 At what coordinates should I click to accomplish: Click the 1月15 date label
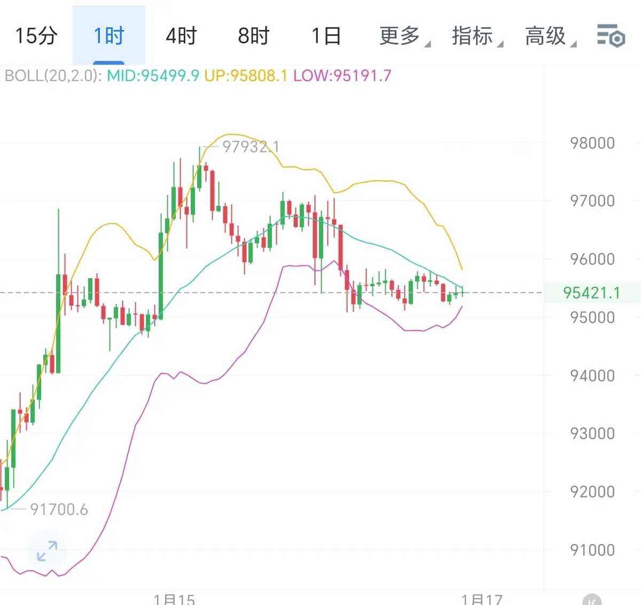(174, 599)
